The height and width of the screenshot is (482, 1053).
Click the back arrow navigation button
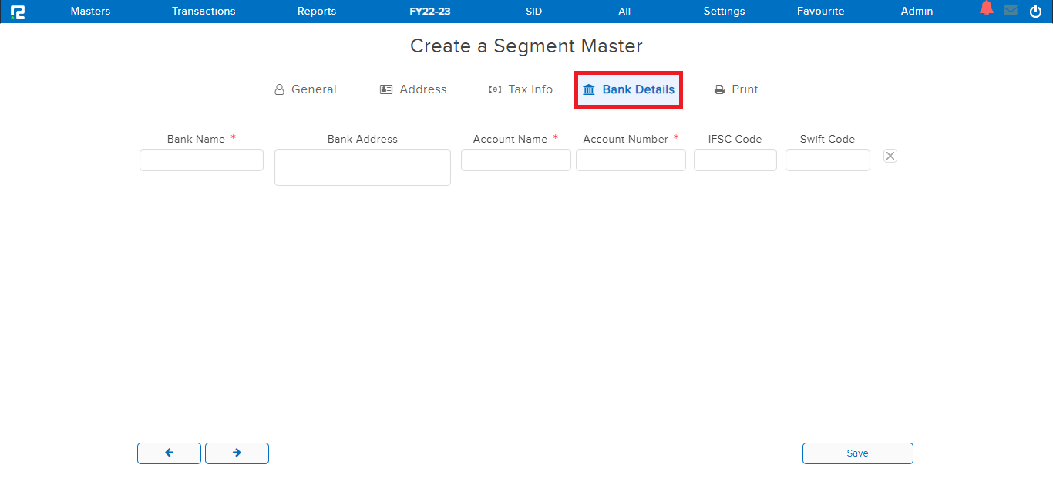pos(169,453)
